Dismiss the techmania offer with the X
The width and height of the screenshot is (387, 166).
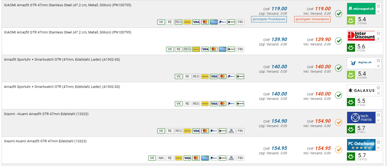(378, 121)
